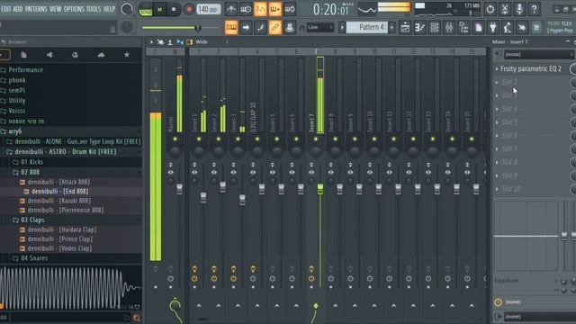
Task: Stop playback
Action: (x=174, y=10)
